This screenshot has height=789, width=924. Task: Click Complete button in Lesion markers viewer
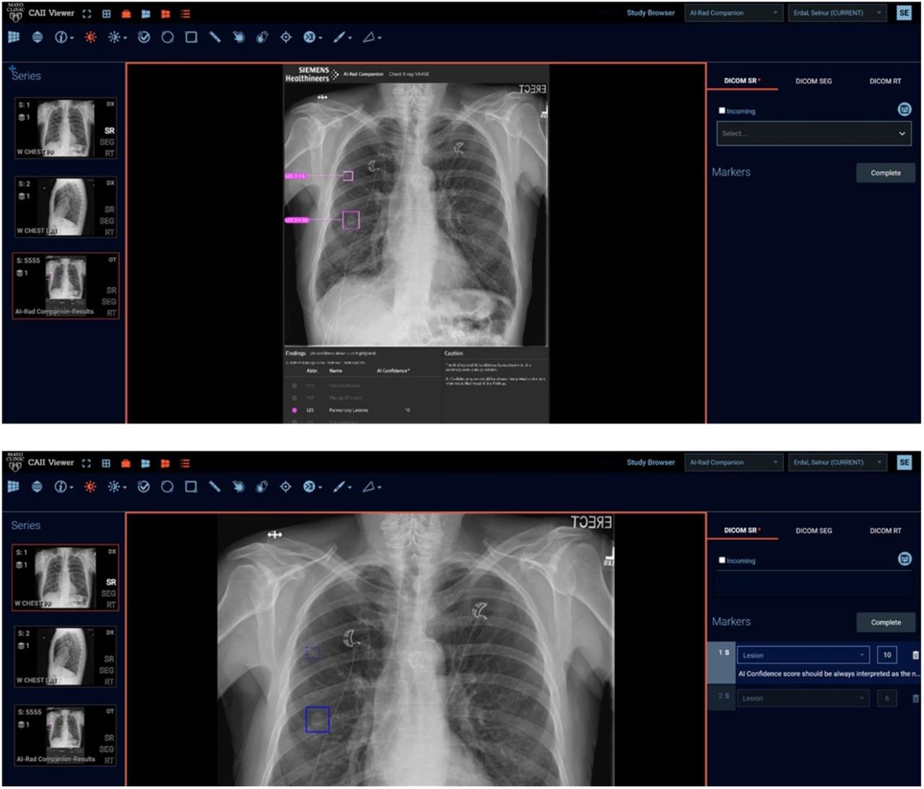[x=886, y=622]
